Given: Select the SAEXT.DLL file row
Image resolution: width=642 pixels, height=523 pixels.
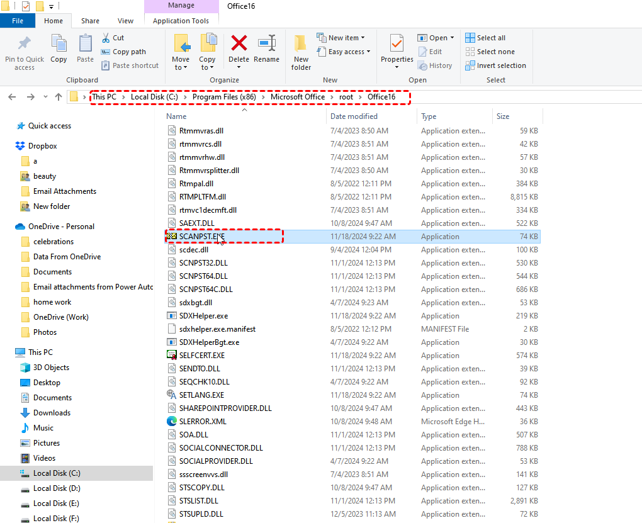Looking at the screenshot, I should [352, 223].
